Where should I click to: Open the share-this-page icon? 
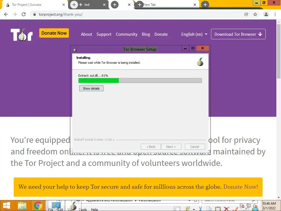[246, 14]
